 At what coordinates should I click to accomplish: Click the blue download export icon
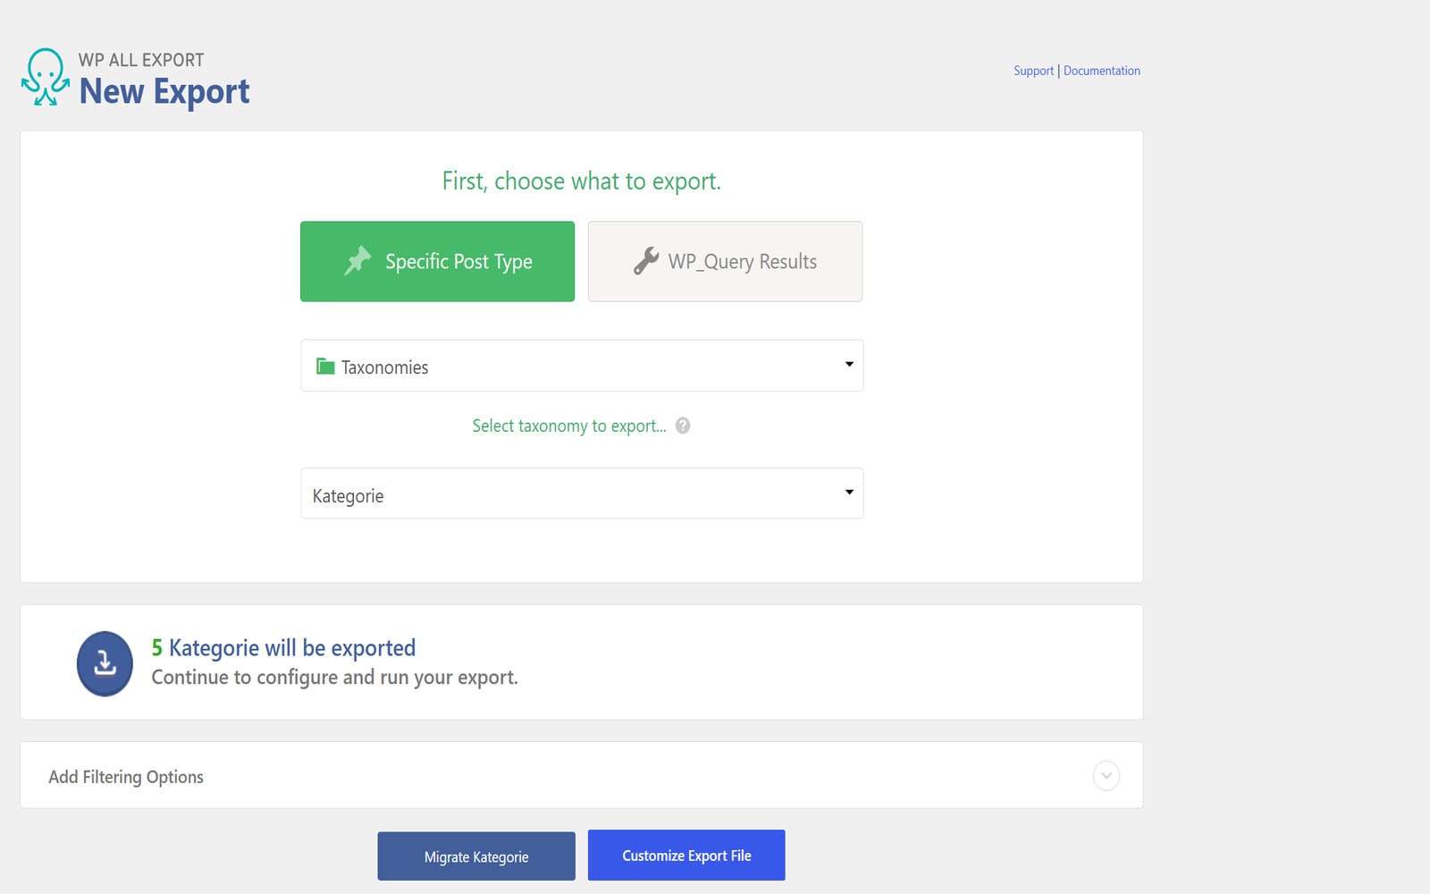pyautogui.click(x=105, y=663)
